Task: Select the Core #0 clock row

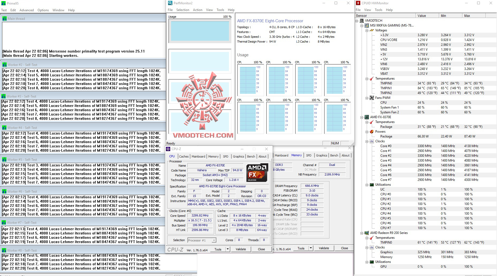Action: pyautogui.click(x=425, y=146)
